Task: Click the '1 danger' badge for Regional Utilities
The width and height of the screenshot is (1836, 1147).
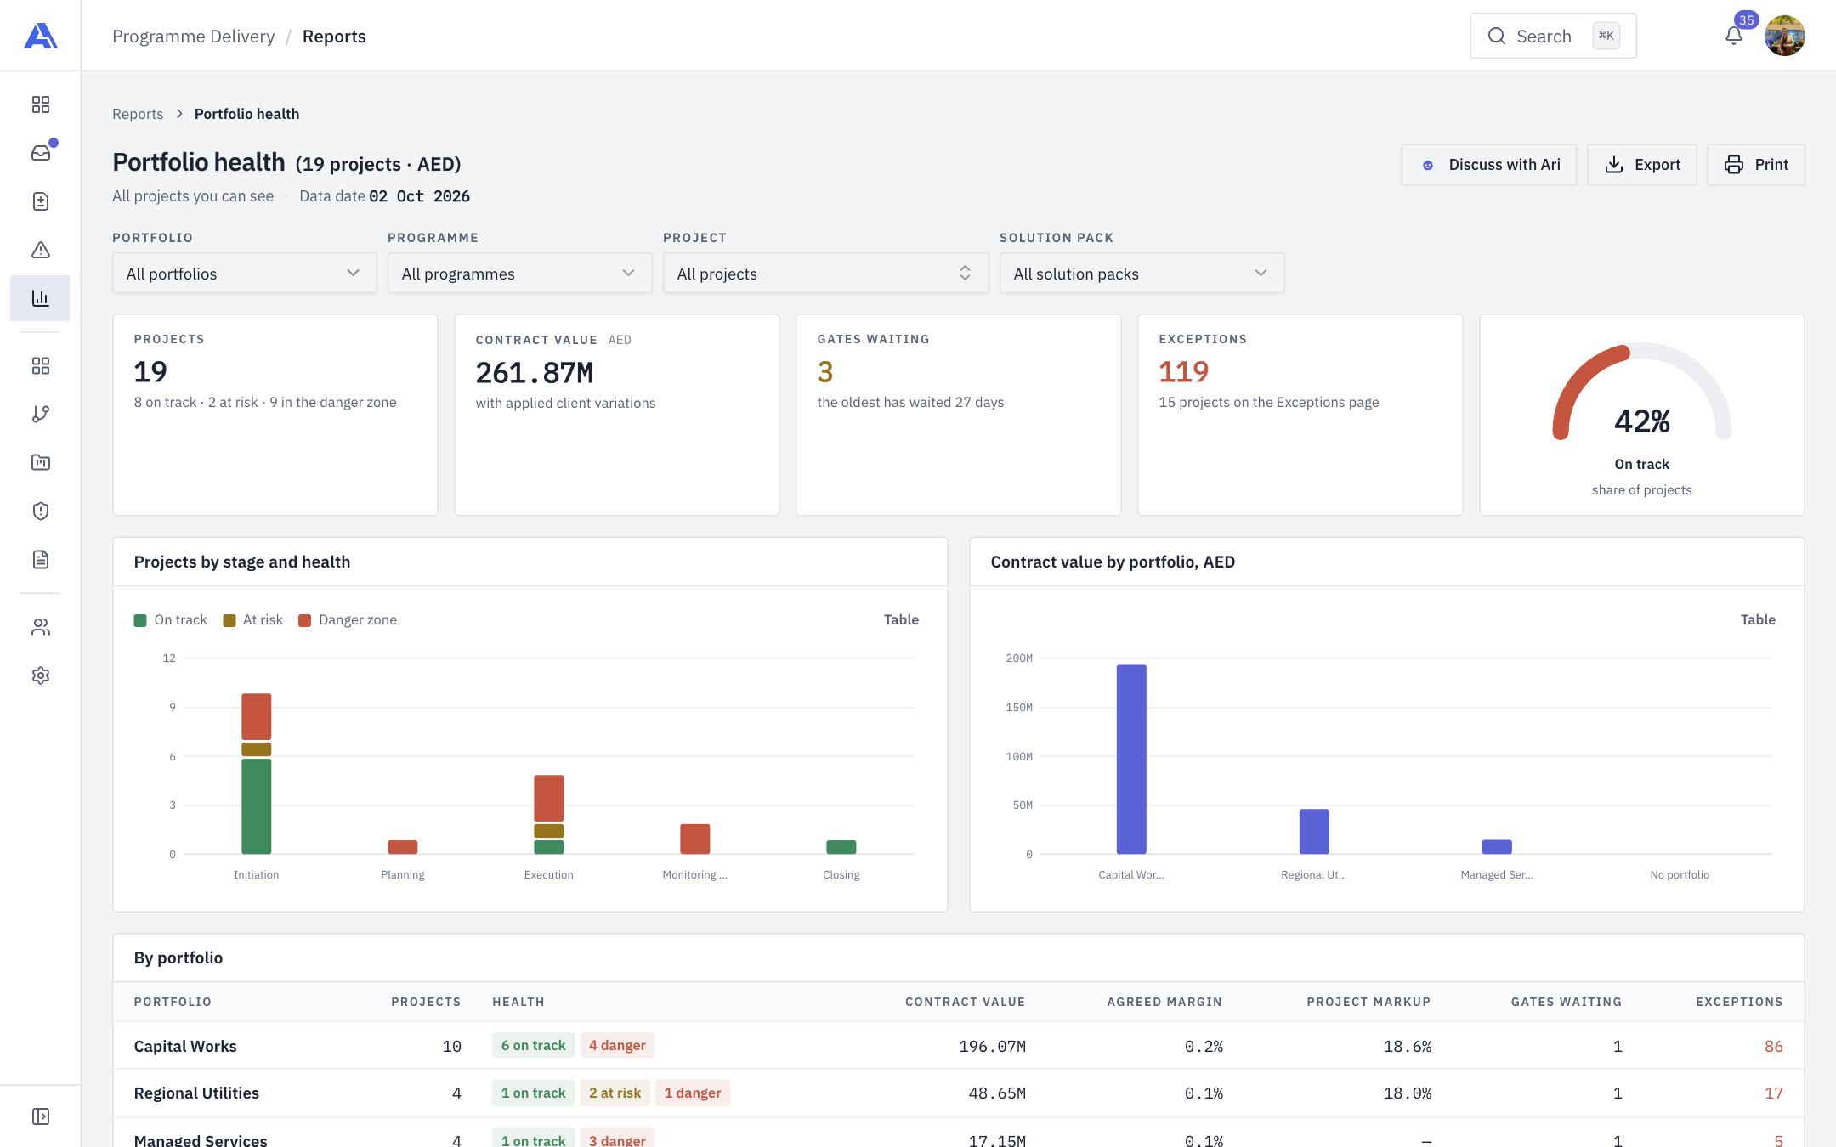Action: [x=692, y=1093]
